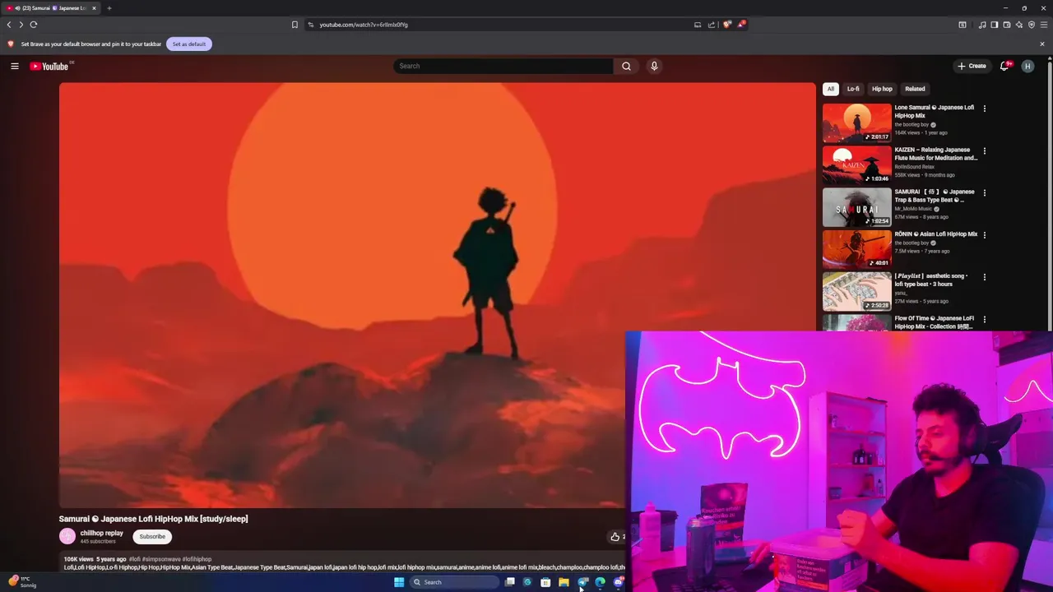The width and height of the screenshot is (1053, 592).
Task: Share the page with the share icon
Action: click(x=712, y=25)
